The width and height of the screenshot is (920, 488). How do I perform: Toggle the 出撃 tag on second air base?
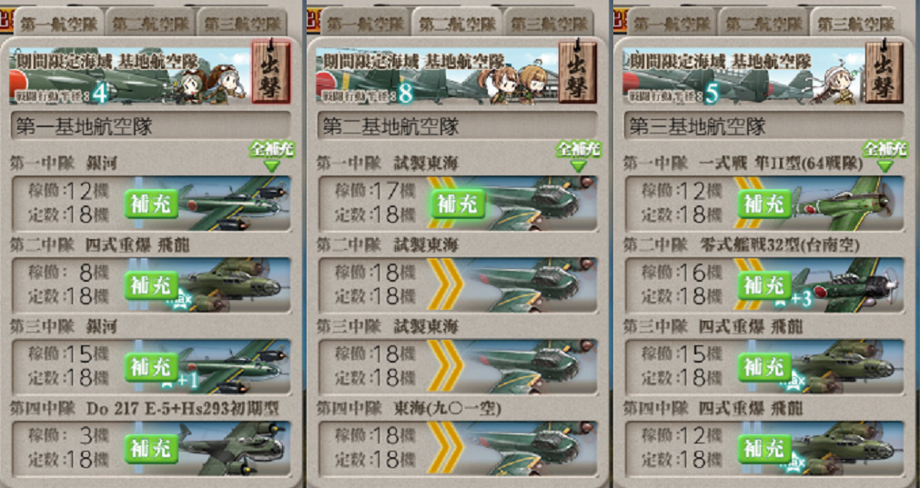(x=578, y=72)
